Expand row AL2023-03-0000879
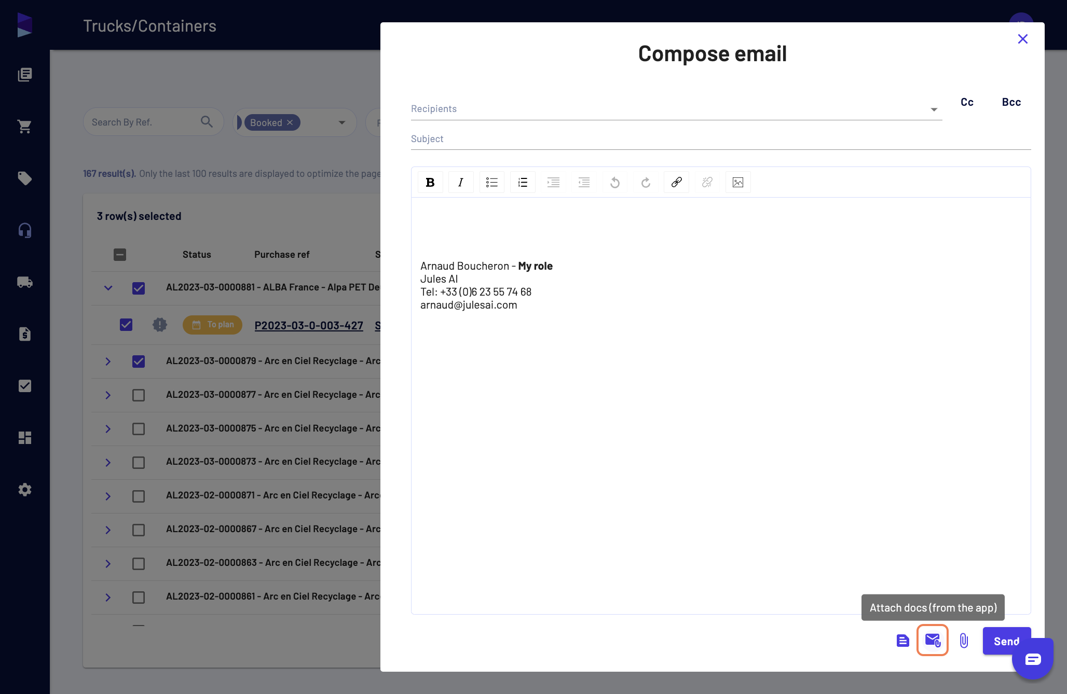 tap(108, 362)
